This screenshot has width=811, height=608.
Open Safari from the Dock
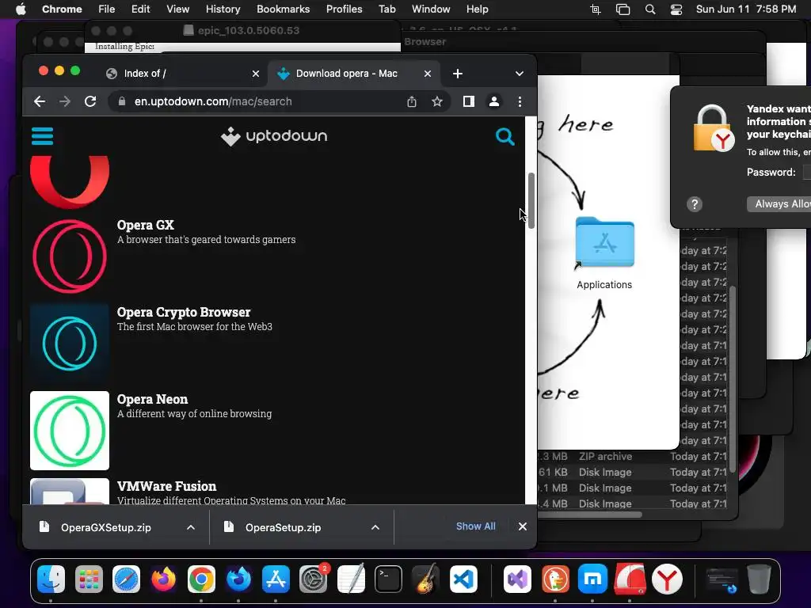click(x=126, y=579)
